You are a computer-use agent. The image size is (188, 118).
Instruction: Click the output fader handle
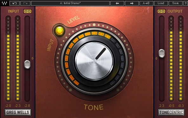162,53
